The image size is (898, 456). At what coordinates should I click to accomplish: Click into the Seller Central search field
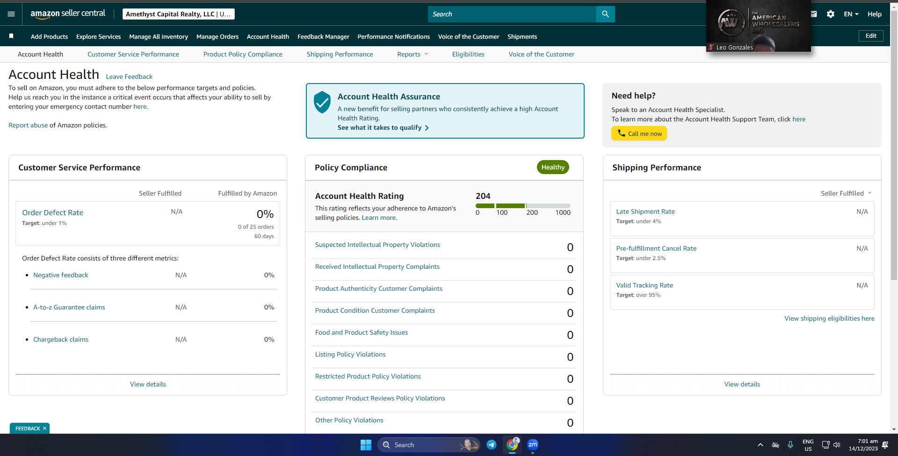pyautogui.click(x=512, y=14)
